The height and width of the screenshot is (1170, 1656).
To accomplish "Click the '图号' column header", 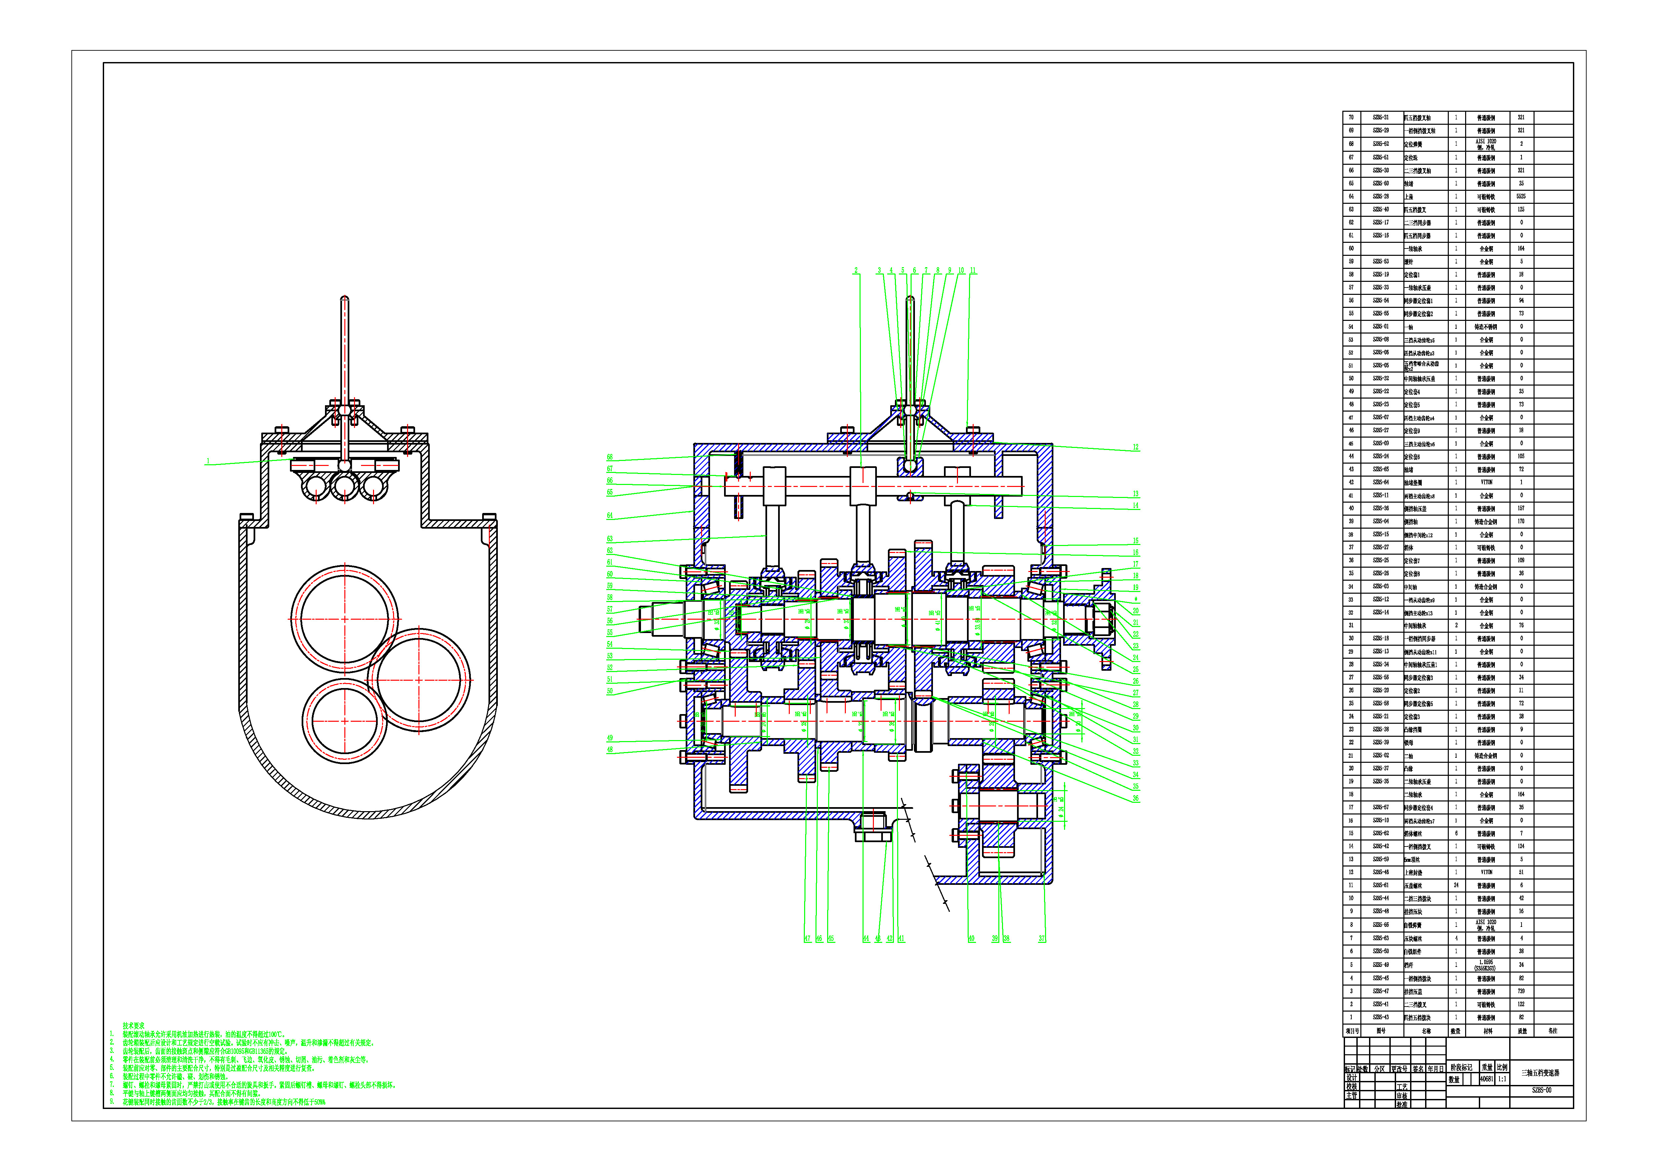I will (x=1380, y=1031).
